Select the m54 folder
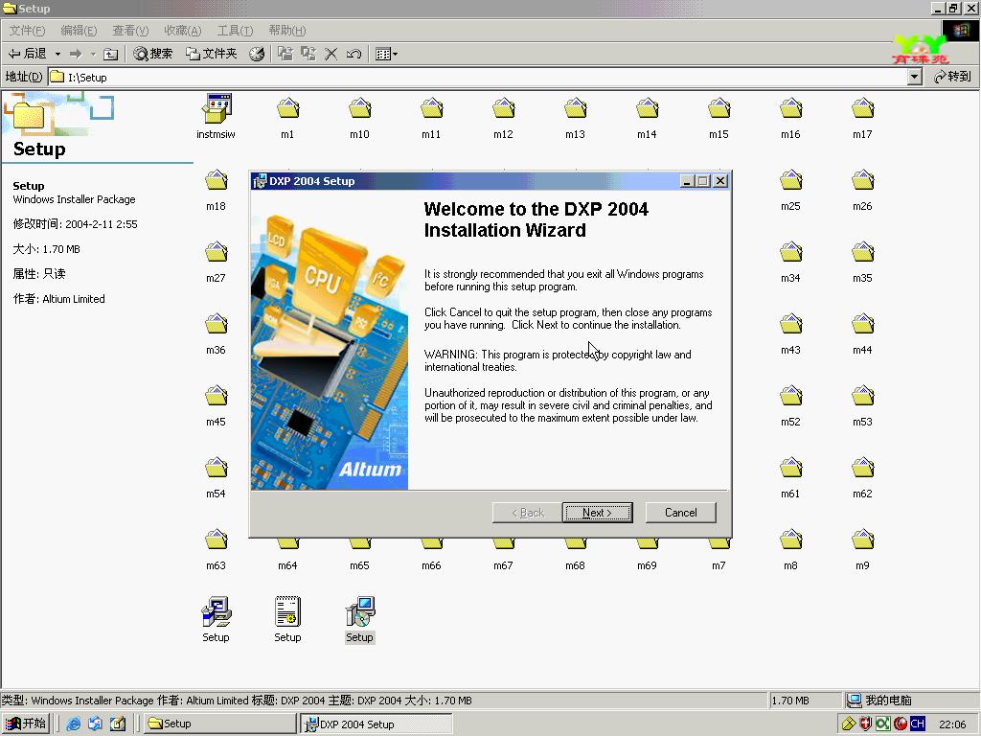 click(x=216, y=477)
